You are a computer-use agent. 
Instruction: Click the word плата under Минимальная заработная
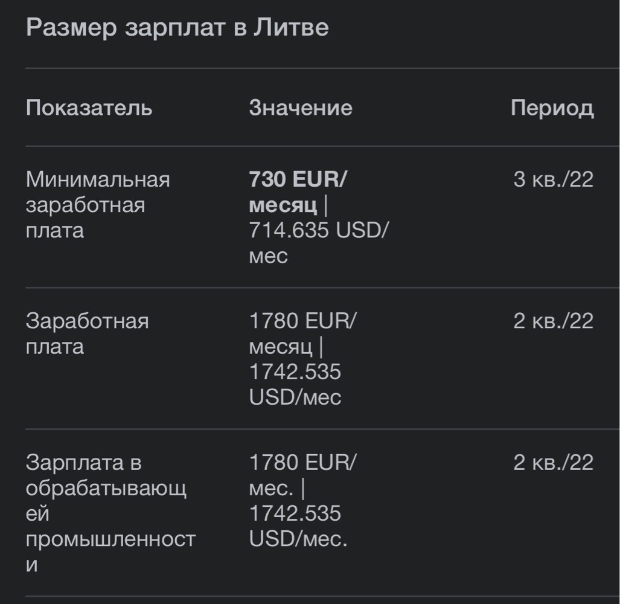pos(55,231)
